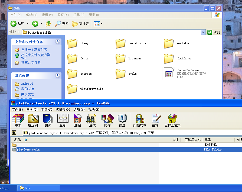Click the 解压到 (Extract To) icon

pos(33,120)
